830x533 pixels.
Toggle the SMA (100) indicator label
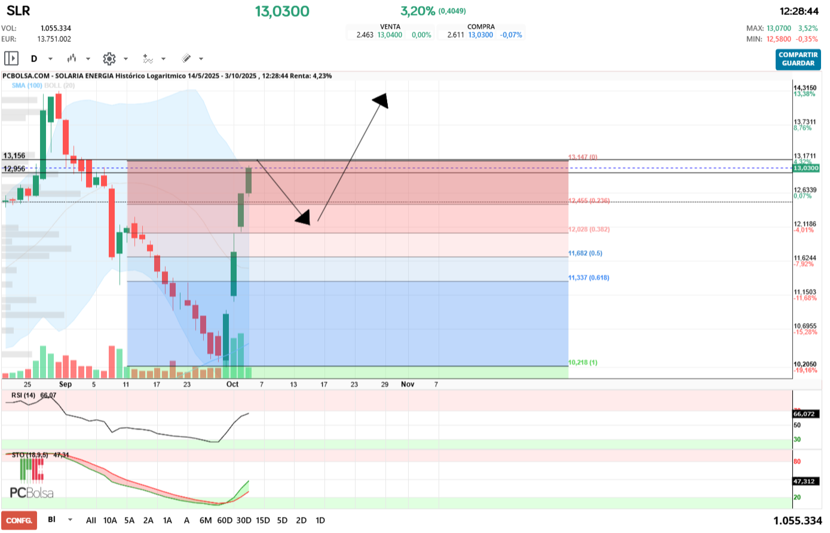(x=27, y=85)
